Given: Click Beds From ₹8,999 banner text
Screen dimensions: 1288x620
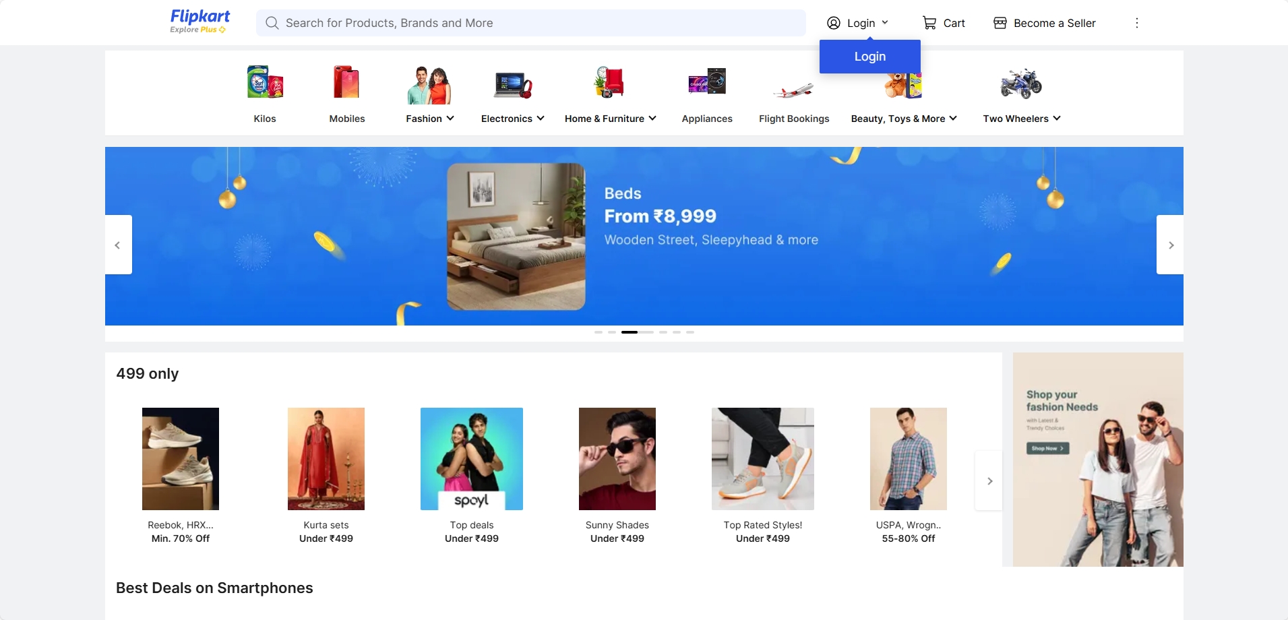Looking at the screenshot, I should click(x=660, y=206).
